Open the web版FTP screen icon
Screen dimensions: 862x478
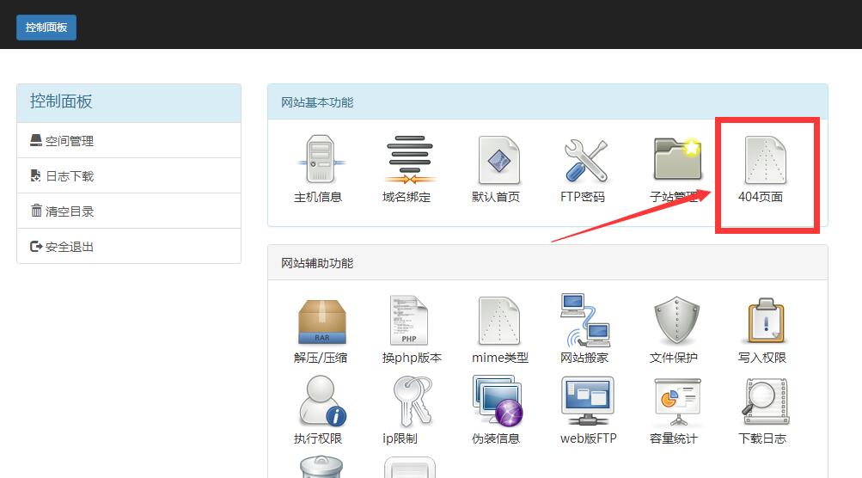tap(587, 401)
